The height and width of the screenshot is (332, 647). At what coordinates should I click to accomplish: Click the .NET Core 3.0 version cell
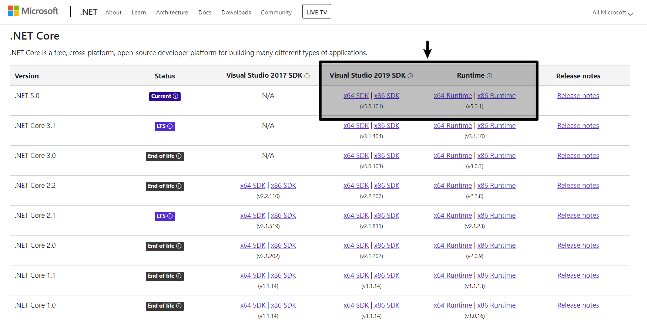point(35,156)
